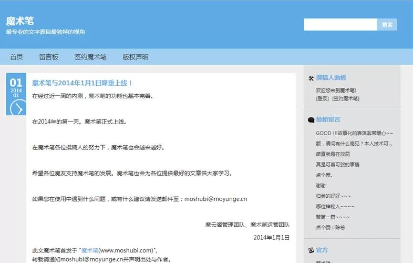Screen dimensions: 413x263
Task: Click the 搜索 search button
Action: click(387, 25)
